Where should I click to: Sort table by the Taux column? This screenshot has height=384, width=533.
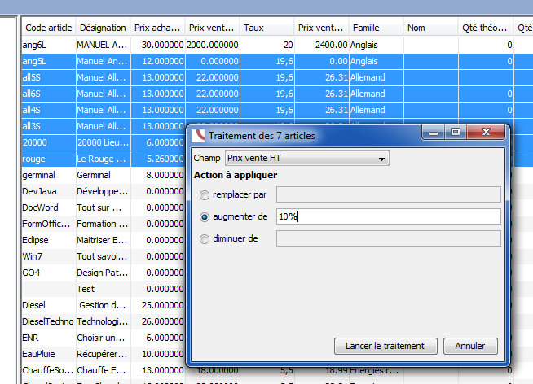[267, 28]
